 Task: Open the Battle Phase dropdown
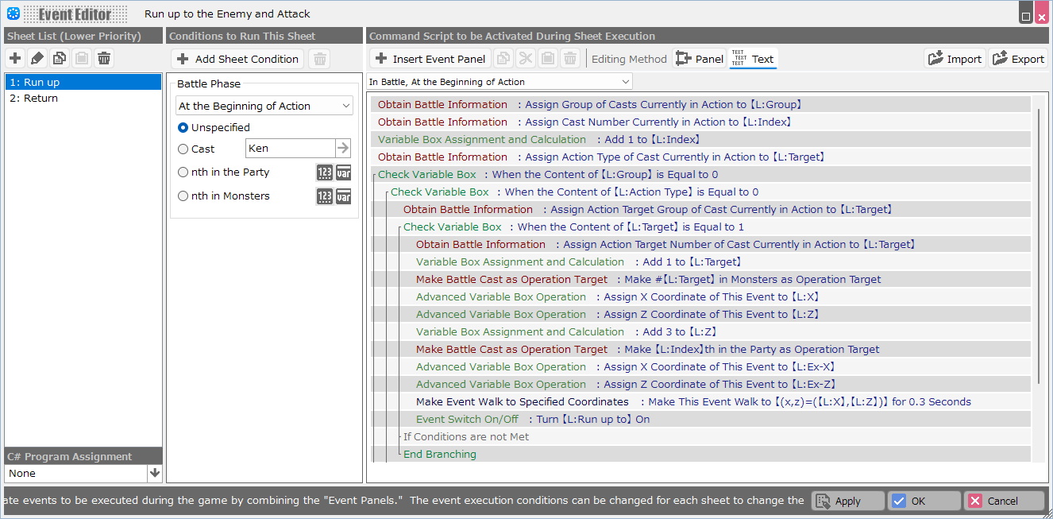tap(264, 106)
